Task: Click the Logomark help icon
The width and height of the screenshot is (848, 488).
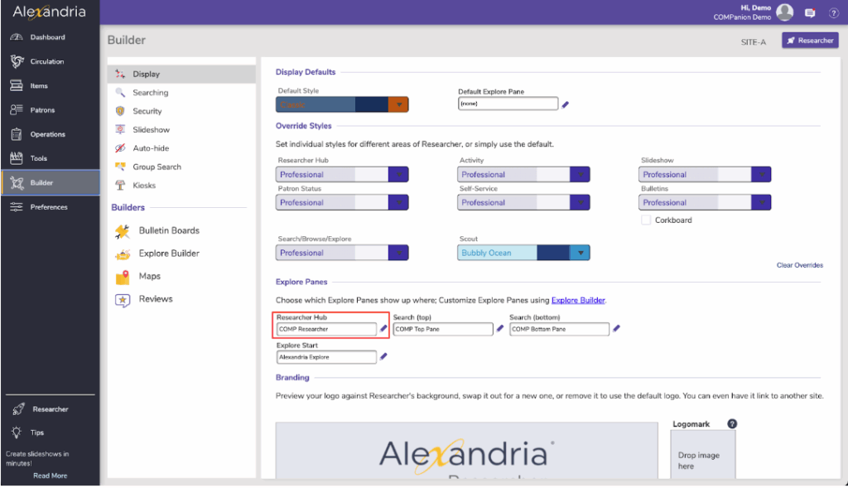Action: (x=732, y=423)
